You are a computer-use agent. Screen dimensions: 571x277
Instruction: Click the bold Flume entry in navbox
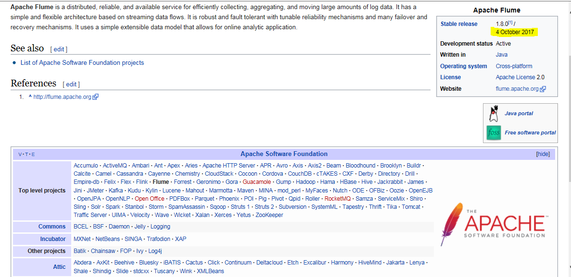coord(161,182)
